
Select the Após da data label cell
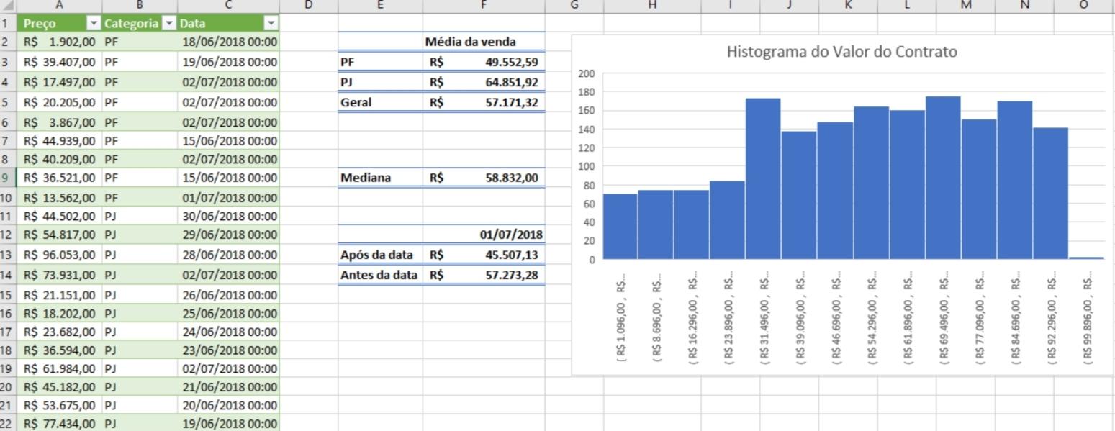(x=380, y=255)
